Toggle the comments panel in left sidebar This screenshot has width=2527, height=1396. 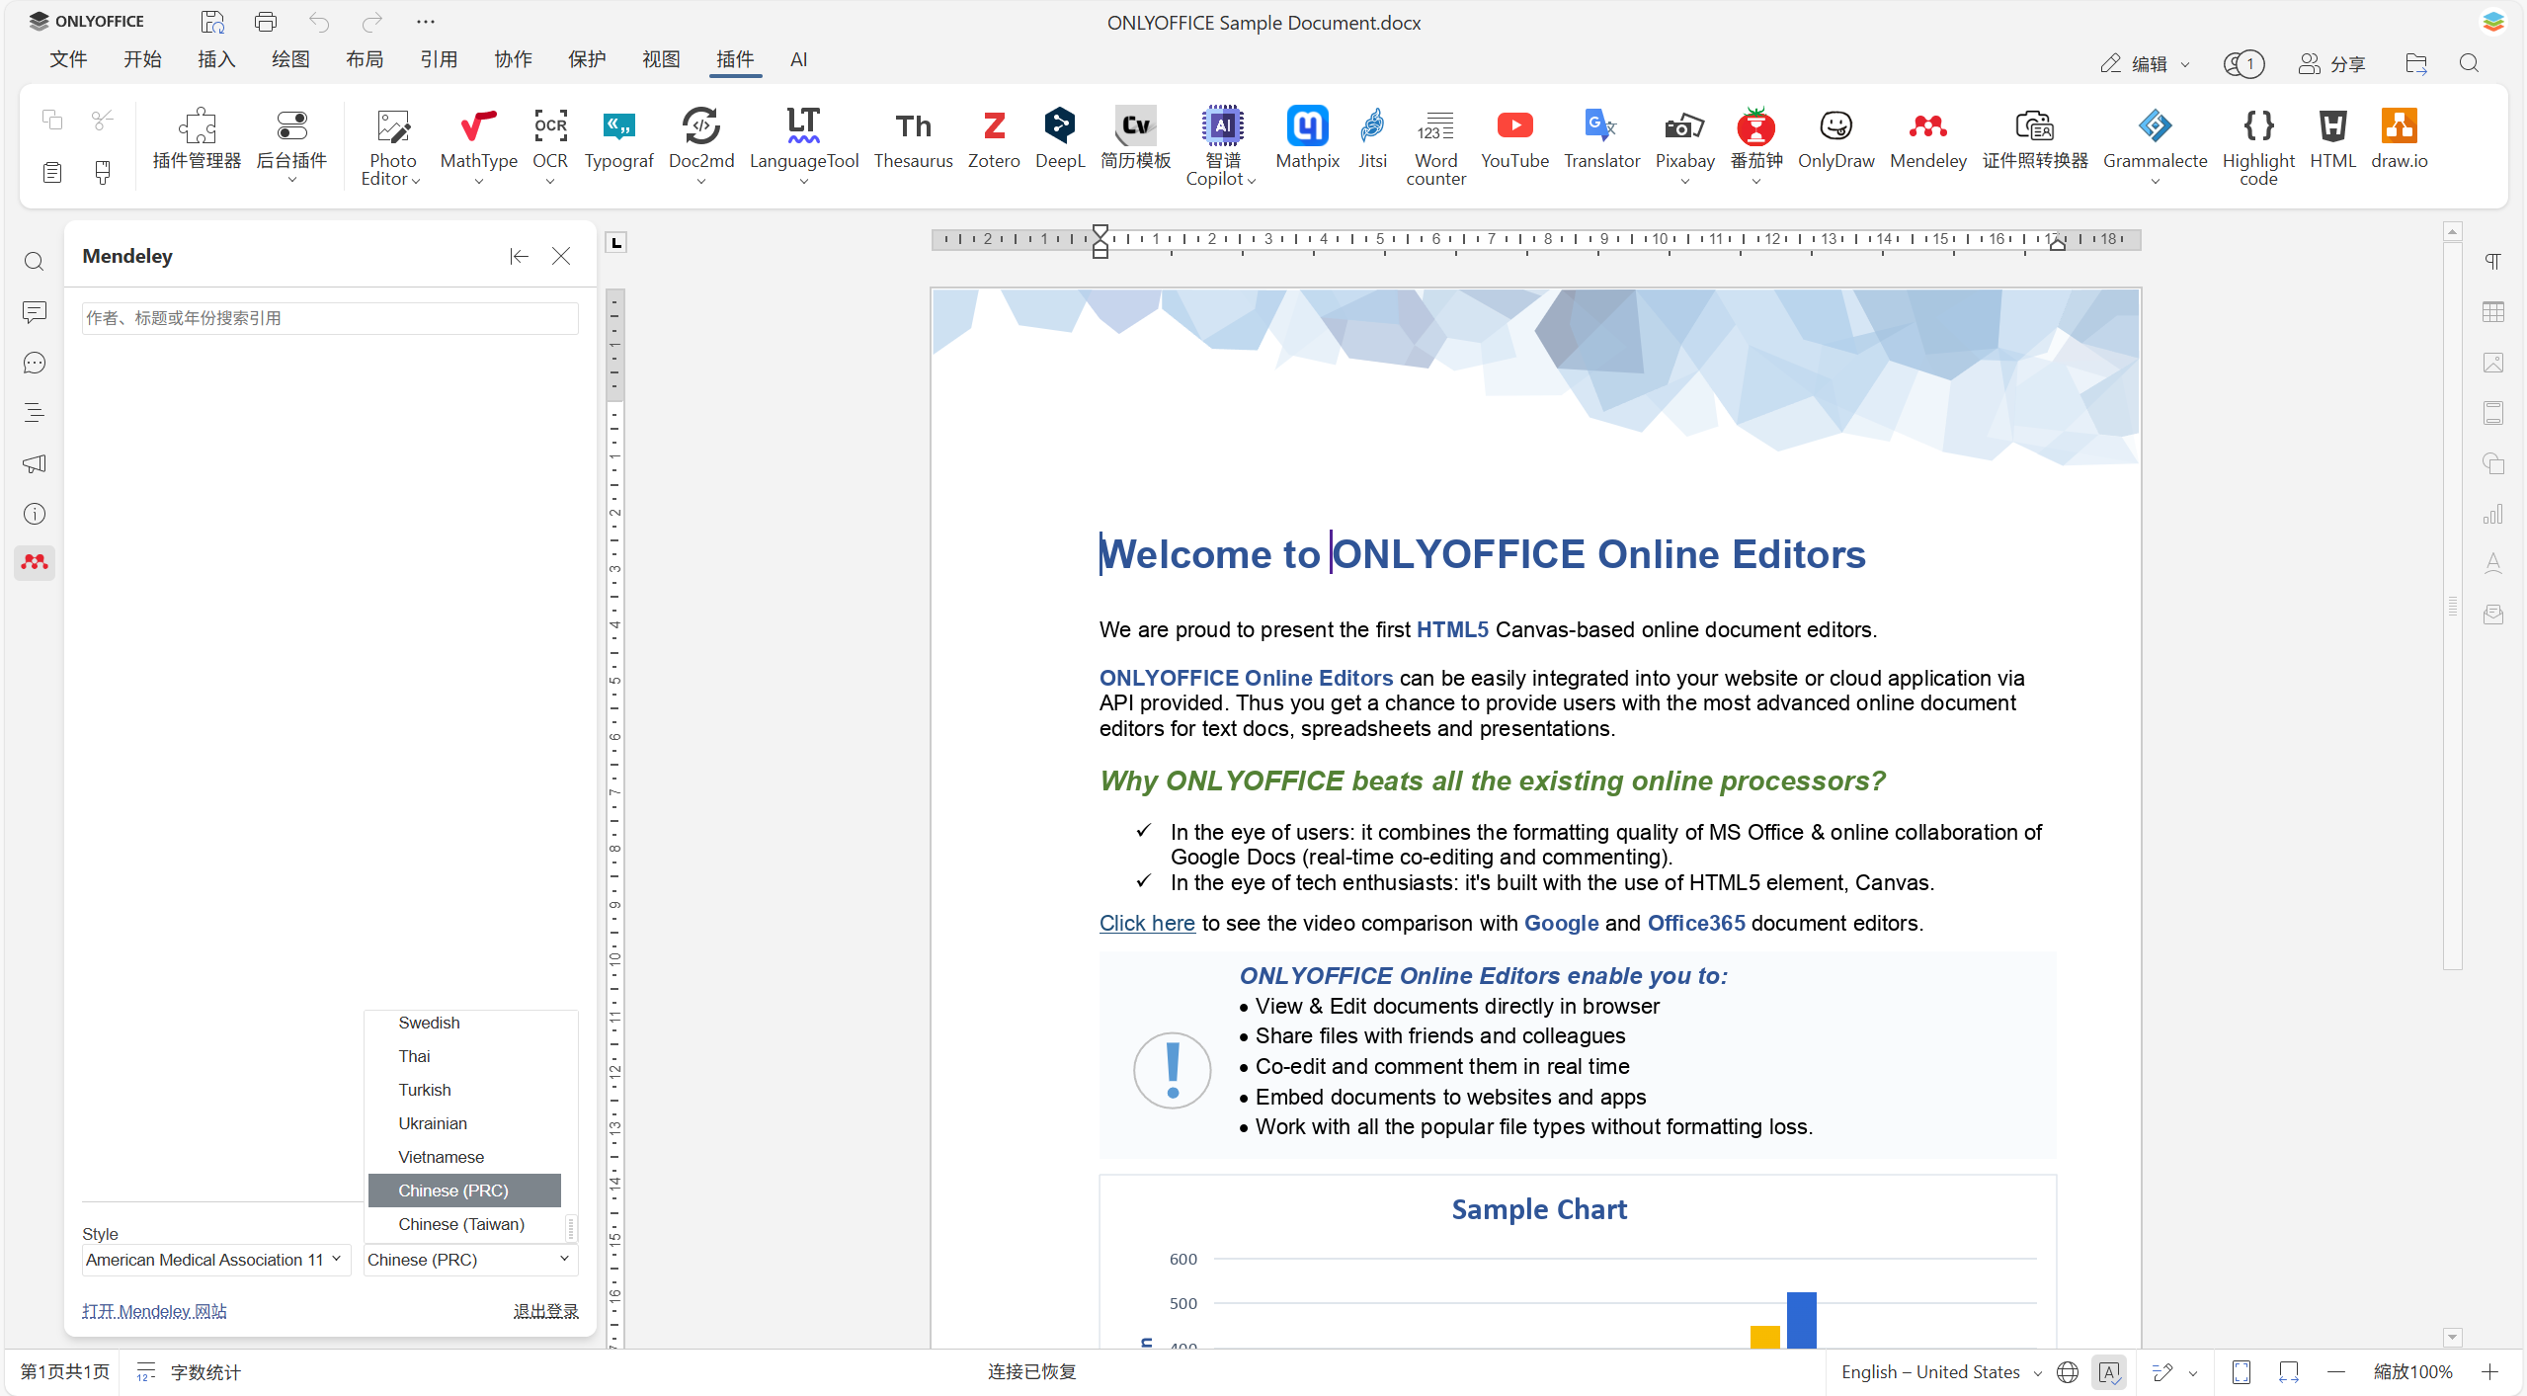click(35, 313)
